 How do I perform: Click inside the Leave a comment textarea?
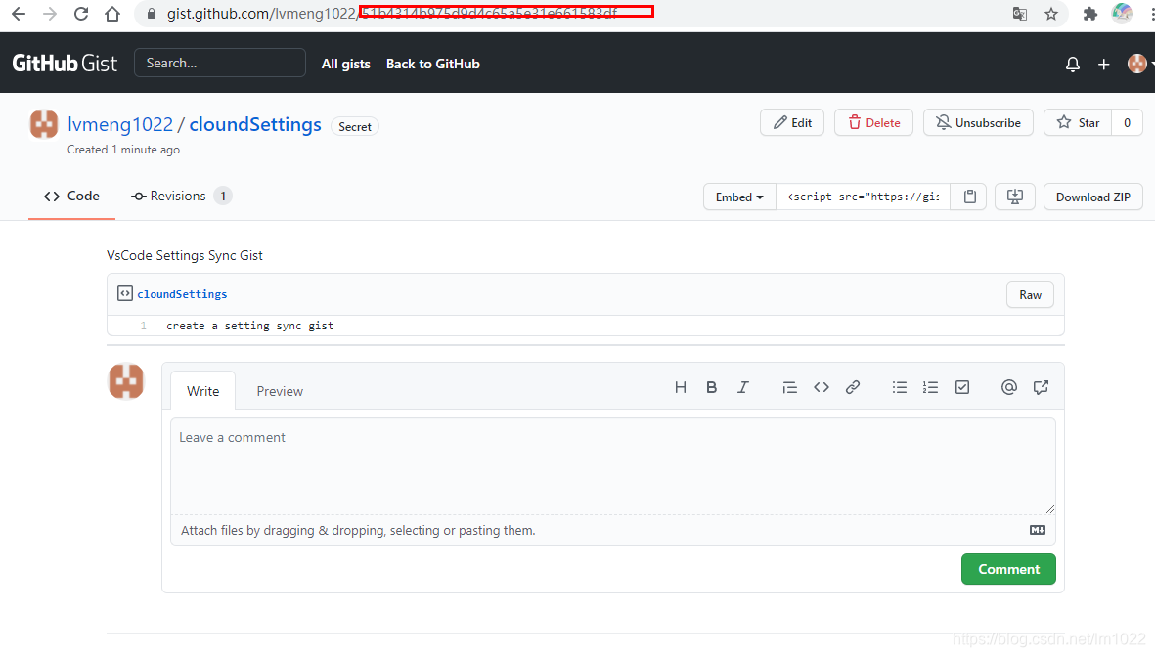click(613, 466)
